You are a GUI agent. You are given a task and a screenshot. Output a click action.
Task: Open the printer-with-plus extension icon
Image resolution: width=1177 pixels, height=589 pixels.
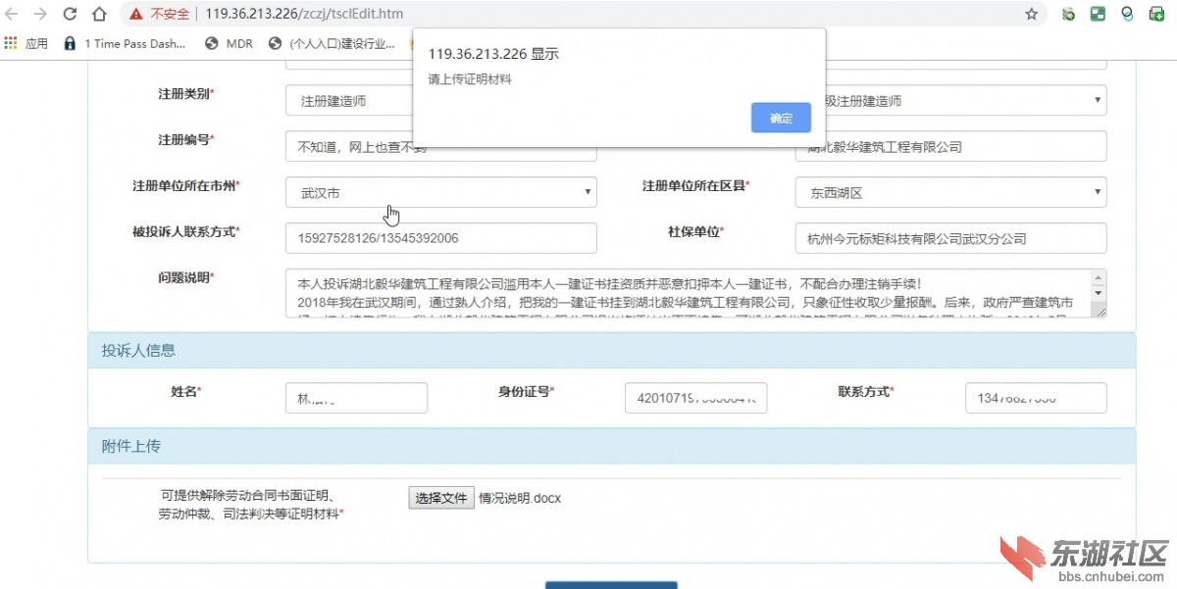pyautogui.click(x=1157, y=14)
